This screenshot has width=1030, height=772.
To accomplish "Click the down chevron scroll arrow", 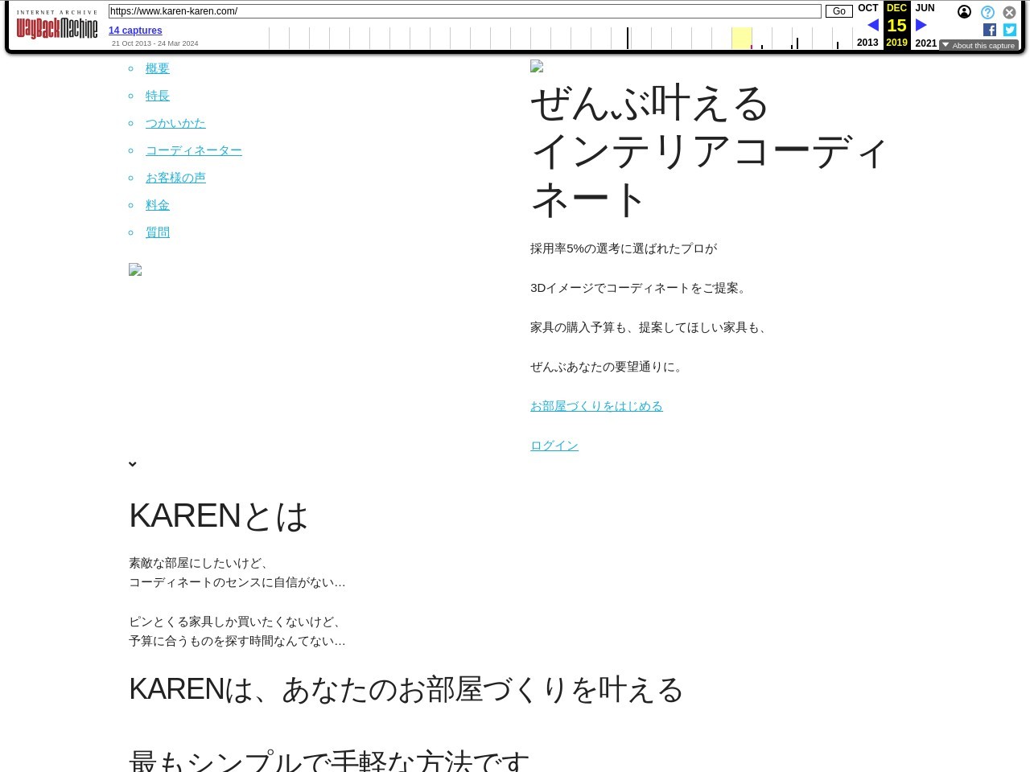I will 133,464.
